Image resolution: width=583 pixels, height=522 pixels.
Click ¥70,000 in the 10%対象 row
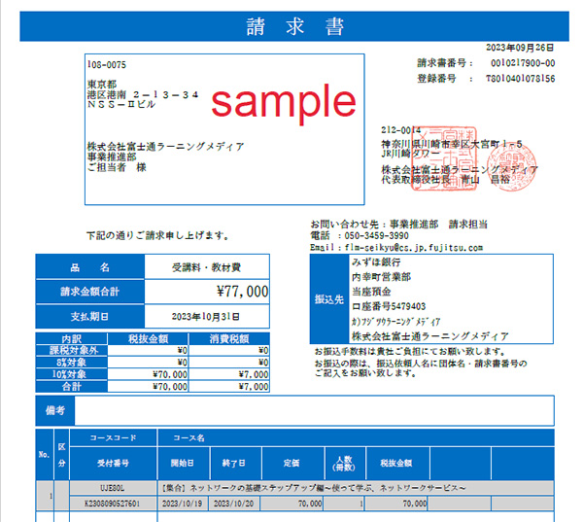[x=170, y=374]
